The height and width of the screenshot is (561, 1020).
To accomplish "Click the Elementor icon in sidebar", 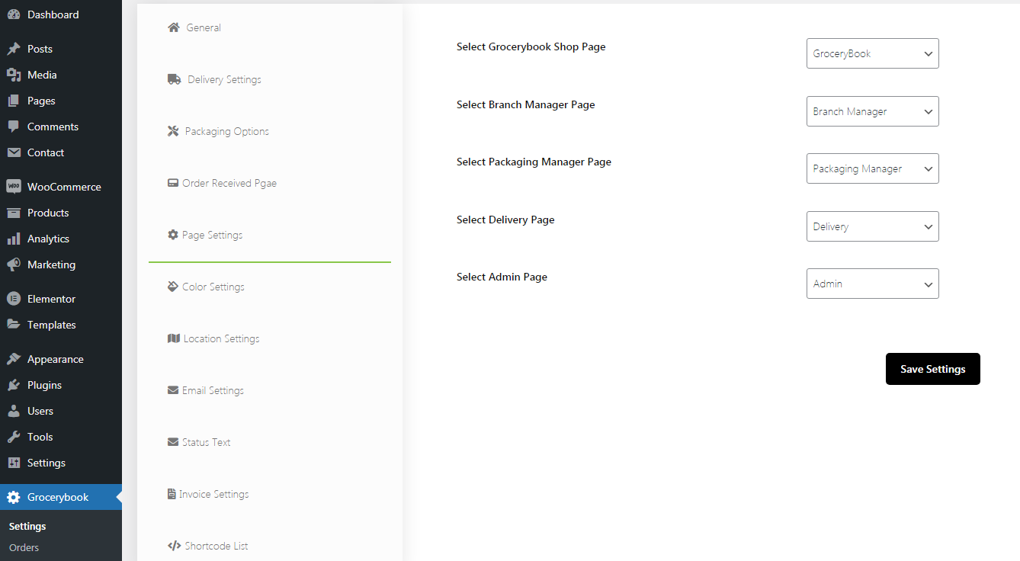I will (x=14, y=299).
